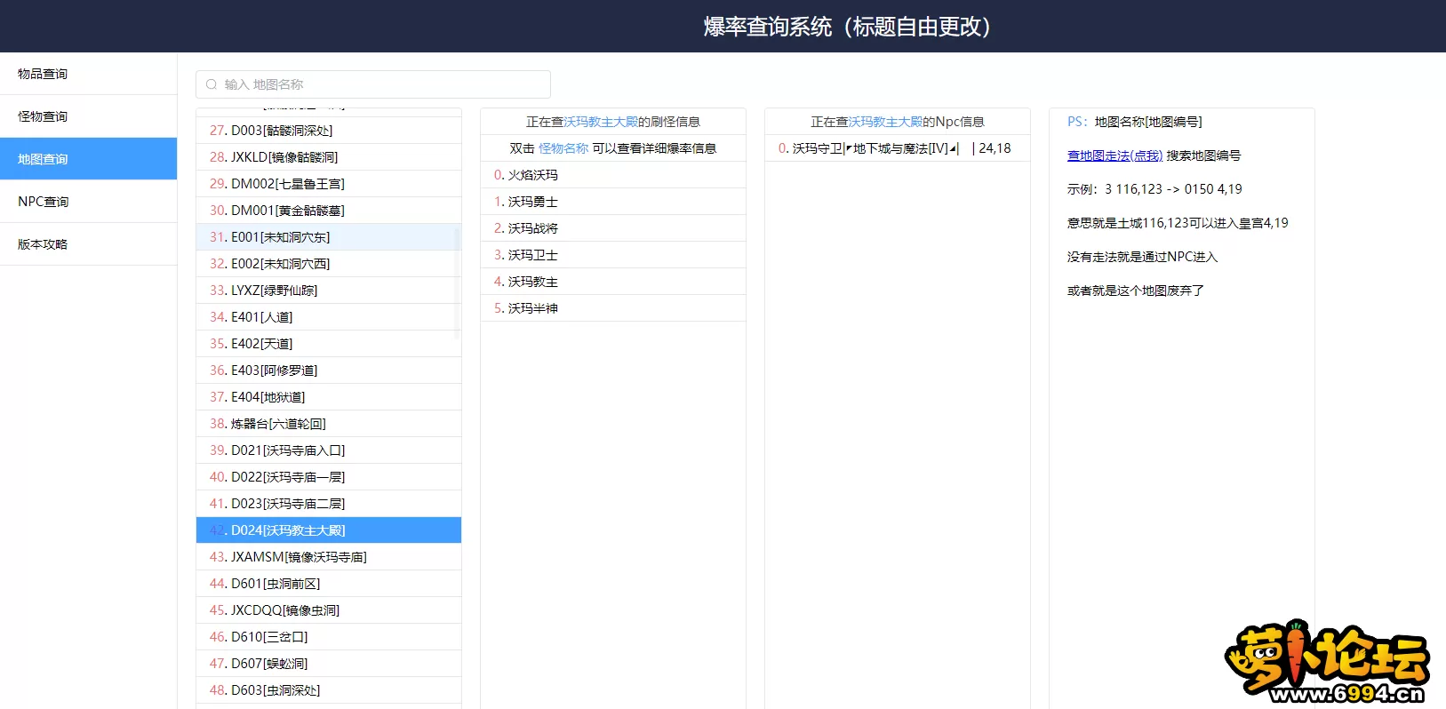
Task: Click monster entry 0. 火焰沃玛
Action: (613, 175)
